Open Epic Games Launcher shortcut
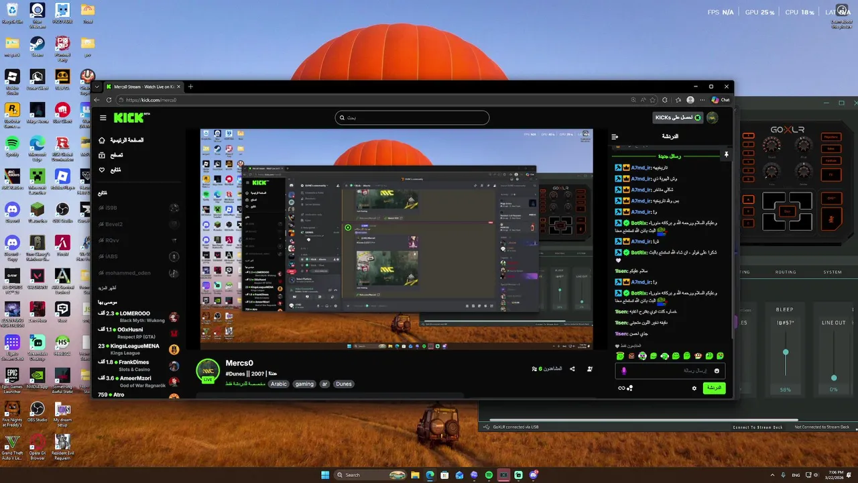 pyautogui.click(x=12, y=379)
